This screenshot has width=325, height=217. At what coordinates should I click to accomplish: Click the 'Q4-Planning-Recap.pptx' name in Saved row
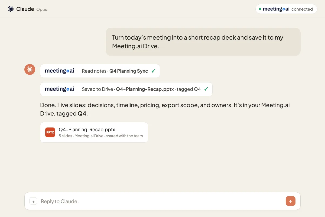pyautogui.click(x=145, y=89)
